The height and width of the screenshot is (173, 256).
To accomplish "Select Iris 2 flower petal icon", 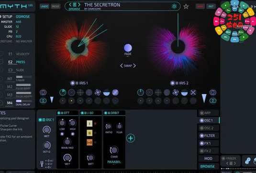I will pos(176,92).
